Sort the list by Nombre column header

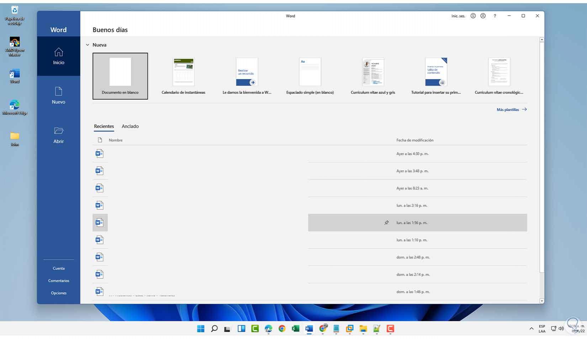pyautogui.click(x=116, y=140)
